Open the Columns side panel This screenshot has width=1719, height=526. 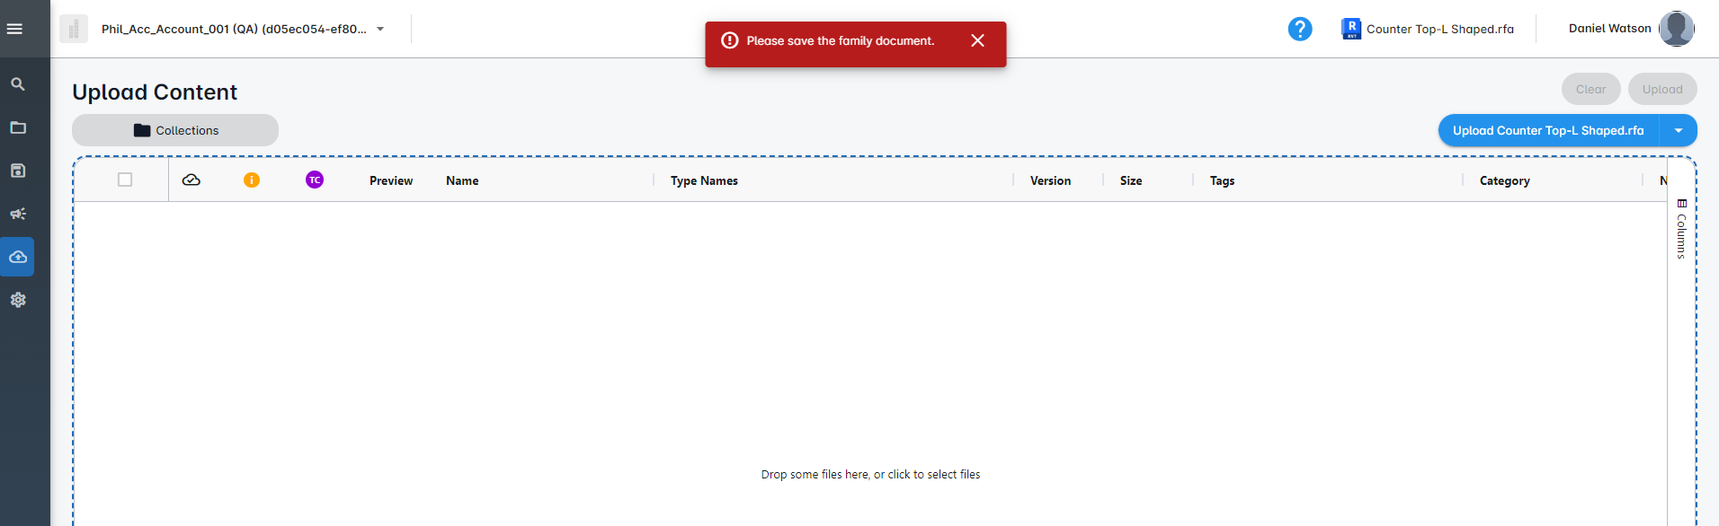pos(1681,229)
